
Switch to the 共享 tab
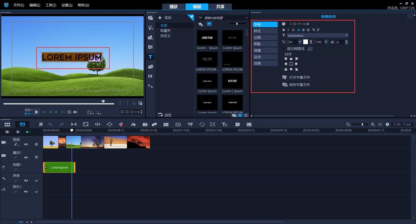click(x=220, y=7)
